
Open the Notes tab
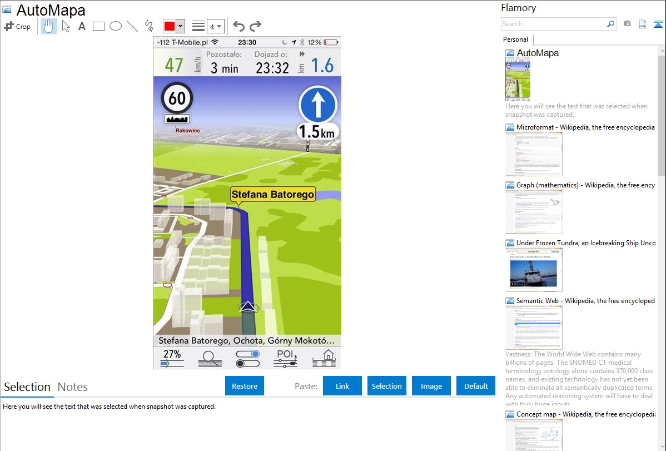73,387
